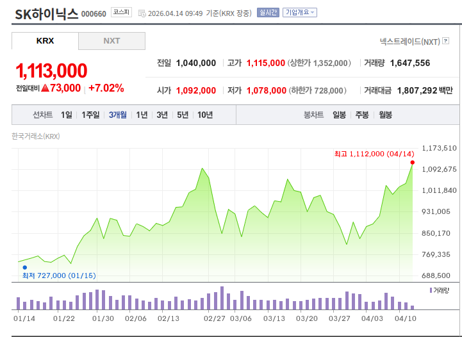Click the 최고 1,112,000 (04/14) label
Image resolution: width=462 pixels, height=337 pixels.
(374, 154)
